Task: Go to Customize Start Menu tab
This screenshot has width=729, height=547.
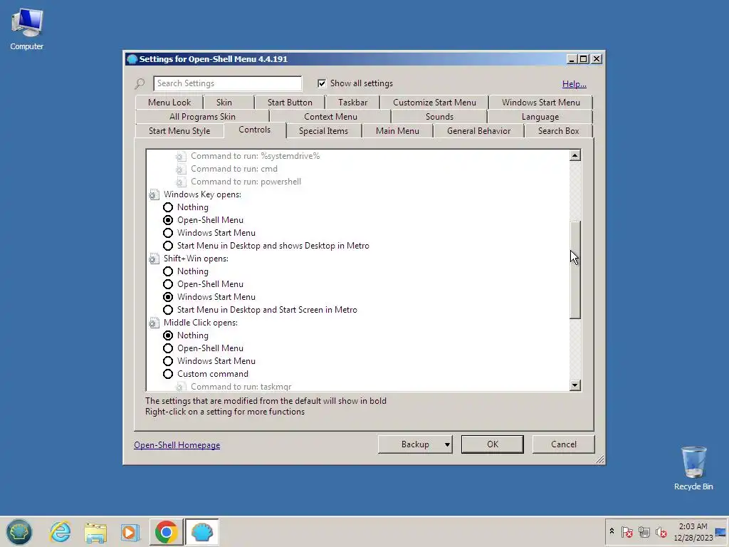Action: (x=434, y=103)
